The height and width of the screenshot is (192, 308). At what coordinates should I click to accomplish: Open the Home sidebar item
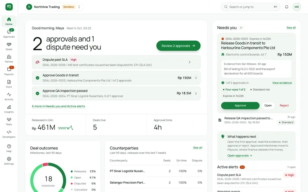(x=9, y=21)
